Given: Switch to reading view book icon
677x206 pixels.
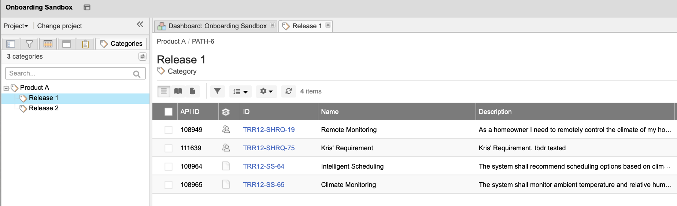Looking at the screenshot, I should (178, 91).
